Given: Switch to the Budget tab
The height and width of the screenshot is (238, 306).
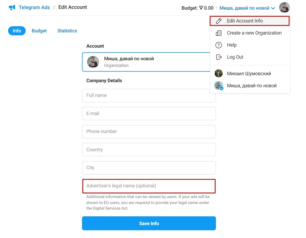Looking at the screenshot, I should (39, 31).
